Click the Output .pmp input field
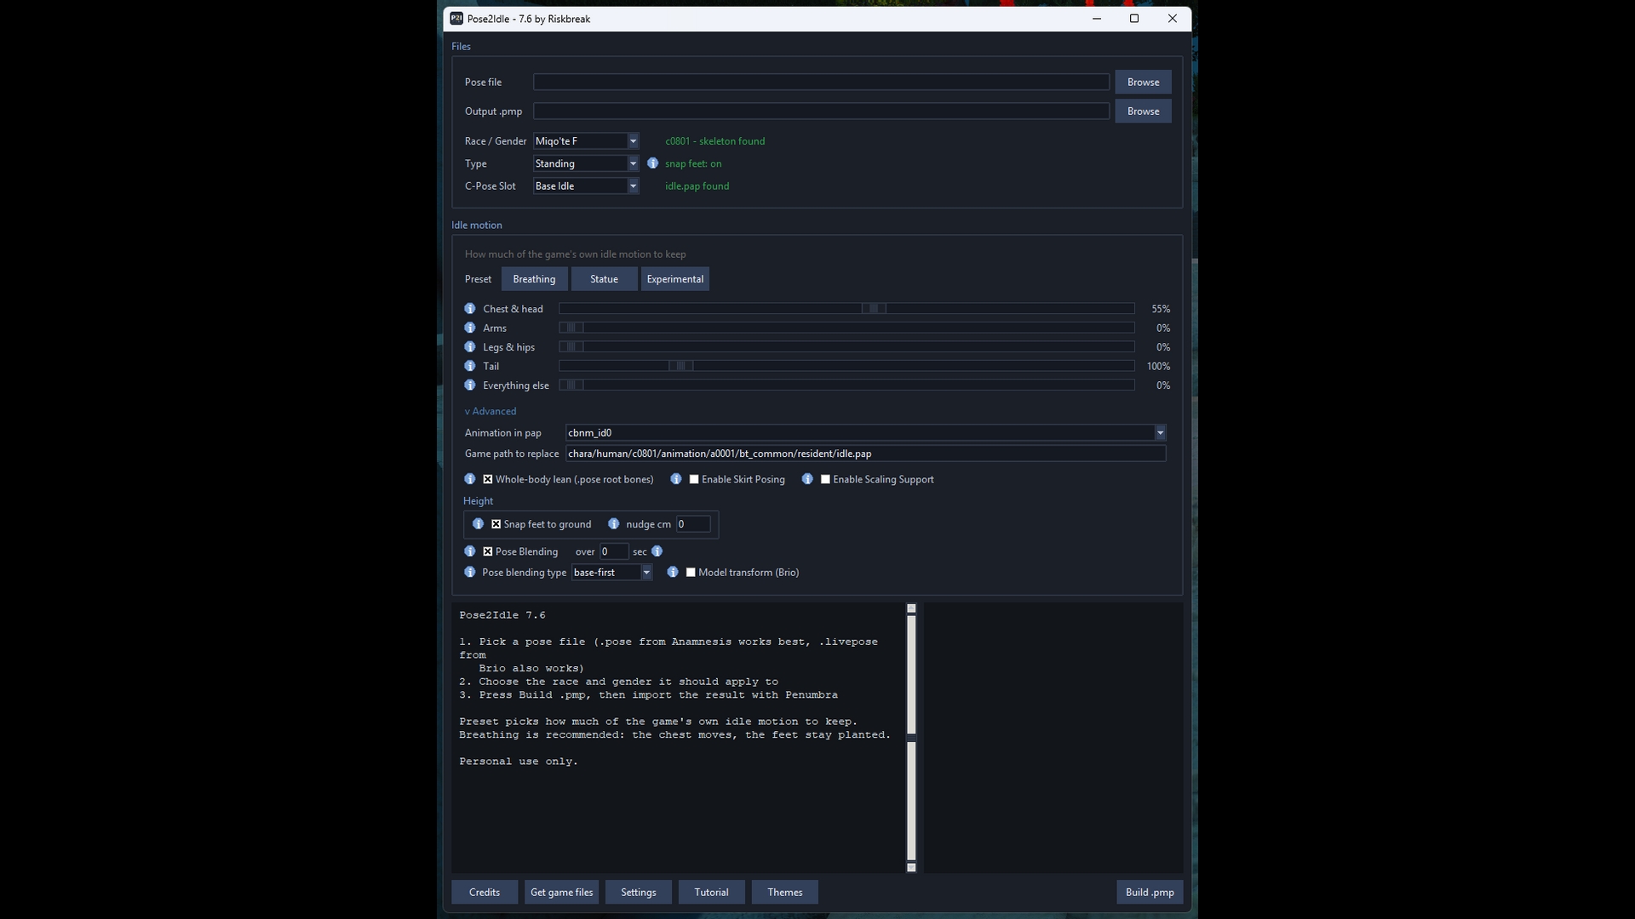This screenshot has height=919, width=1635. 821,111
